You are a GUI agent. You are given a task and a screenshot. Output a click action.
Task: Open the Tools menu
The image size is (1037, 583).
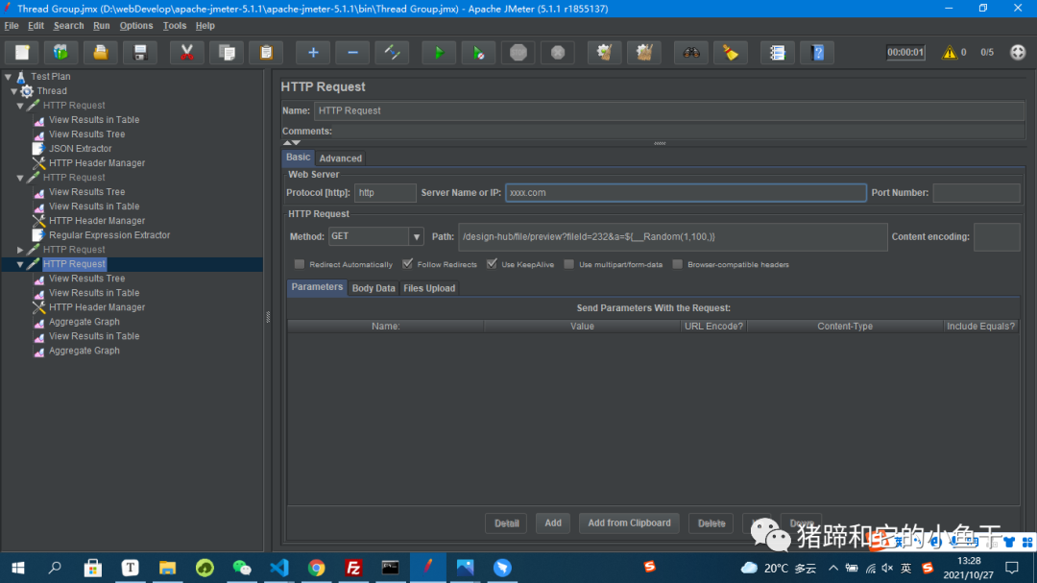(175, 26)
